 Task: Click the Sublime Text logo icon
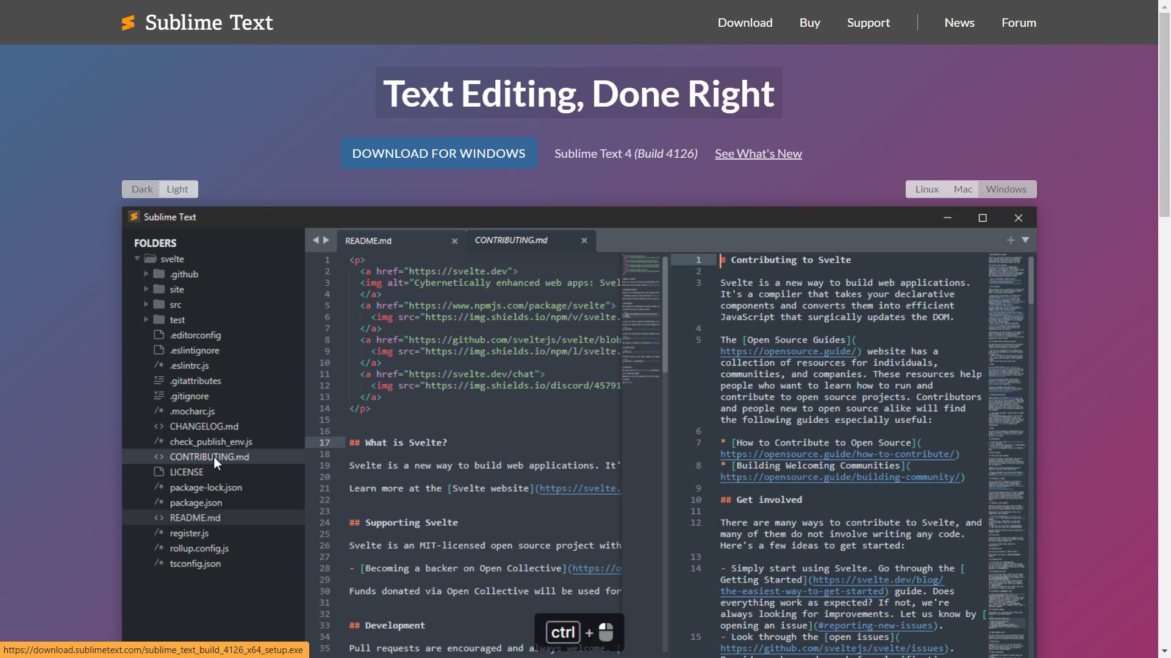(x=128, y=23)
